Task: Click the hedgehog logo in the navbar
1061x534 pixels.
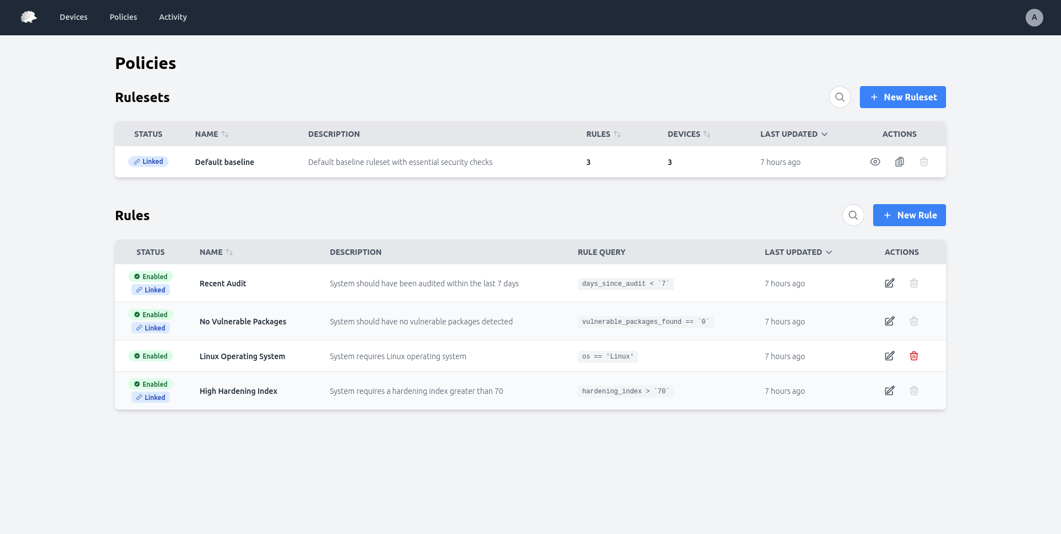Action: coord(28,17)
